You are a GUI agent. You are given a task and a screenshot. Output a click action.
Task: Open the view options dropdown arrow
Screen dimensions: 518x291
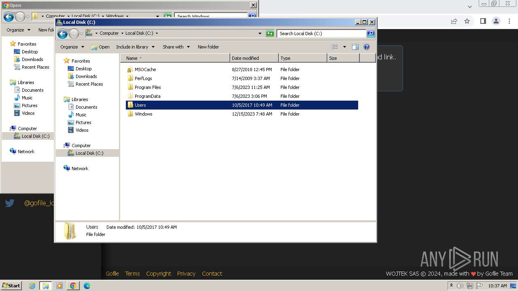pyautogui.click(x=344, y=47)
